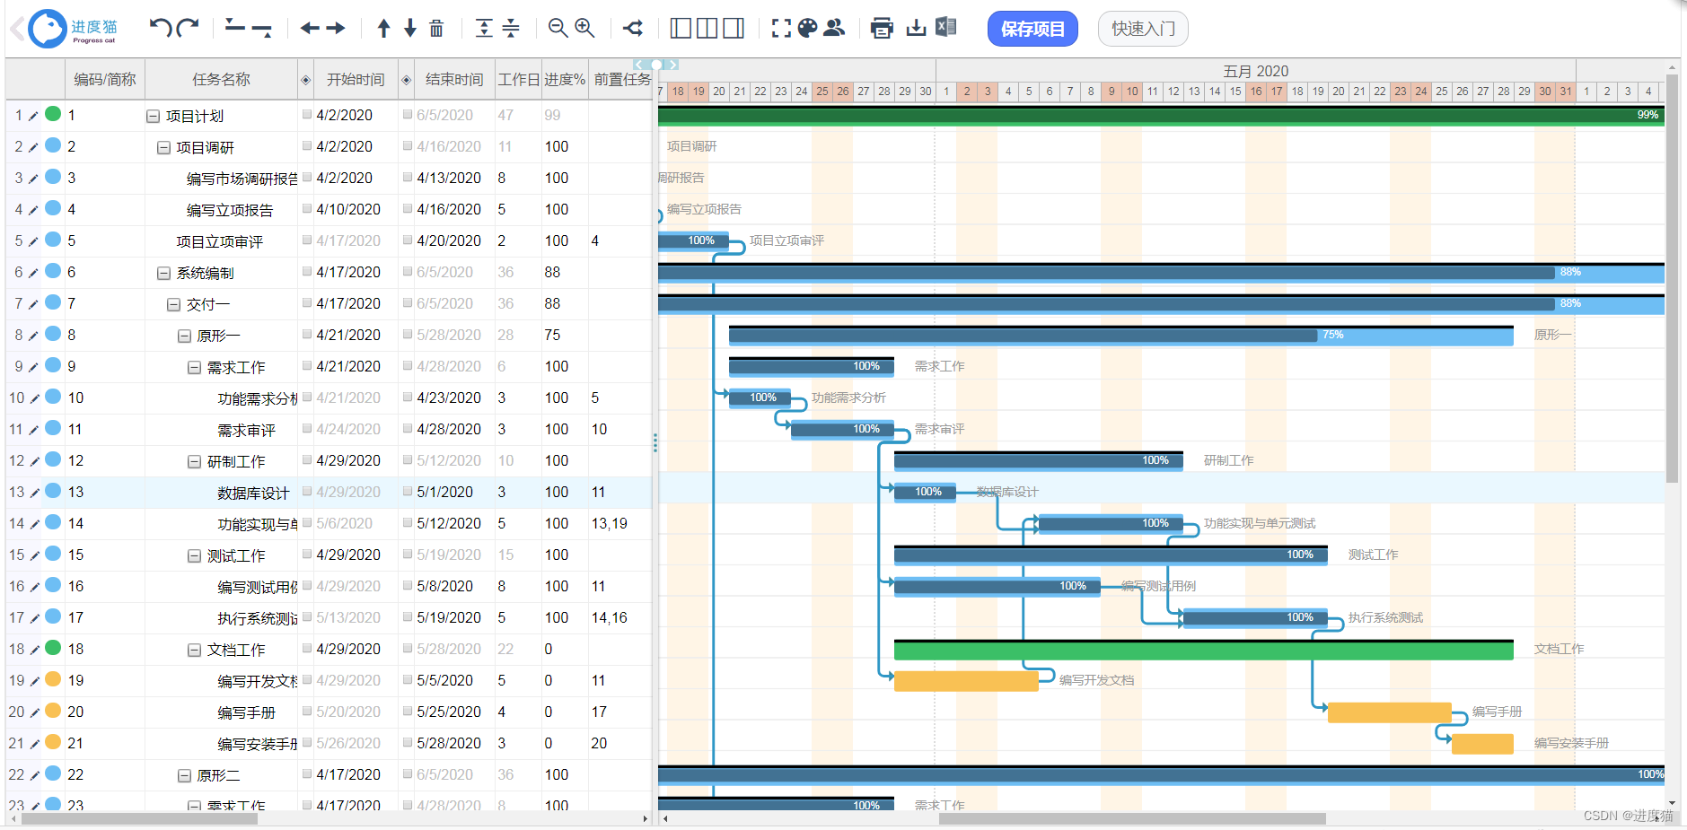Export the project to Excel
The height and width of the screenshot is (830, 1687).
point(945,28)
